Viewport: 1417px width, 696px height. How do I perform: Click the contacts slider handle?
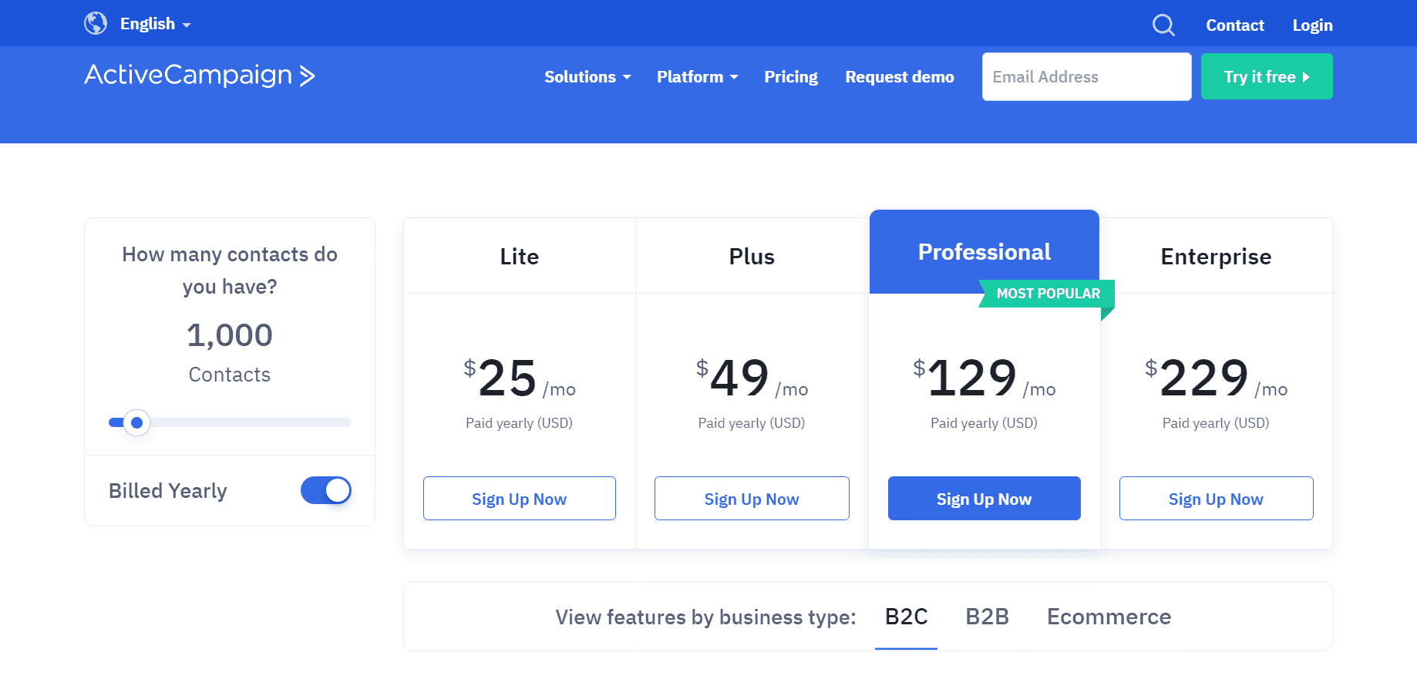[x=136, y=422]
